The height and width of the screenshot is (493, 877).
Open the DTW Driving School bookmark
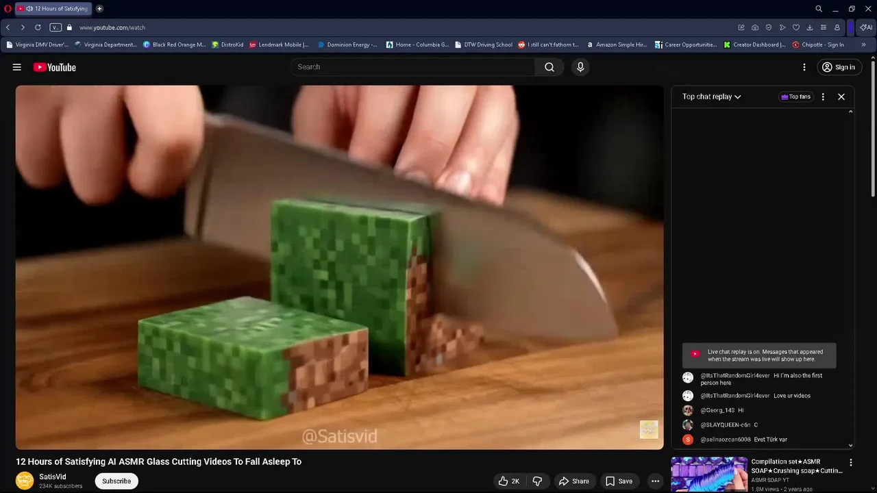click(x=484, y=45)
